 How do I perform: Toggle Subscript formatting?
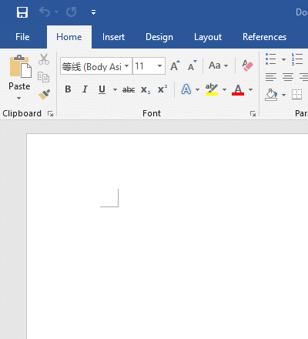click(x=146, y=90)
